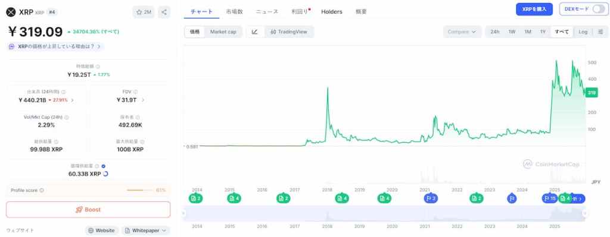Click info icon beside Vol/Mkt Cap (24h)

point(67,117)
